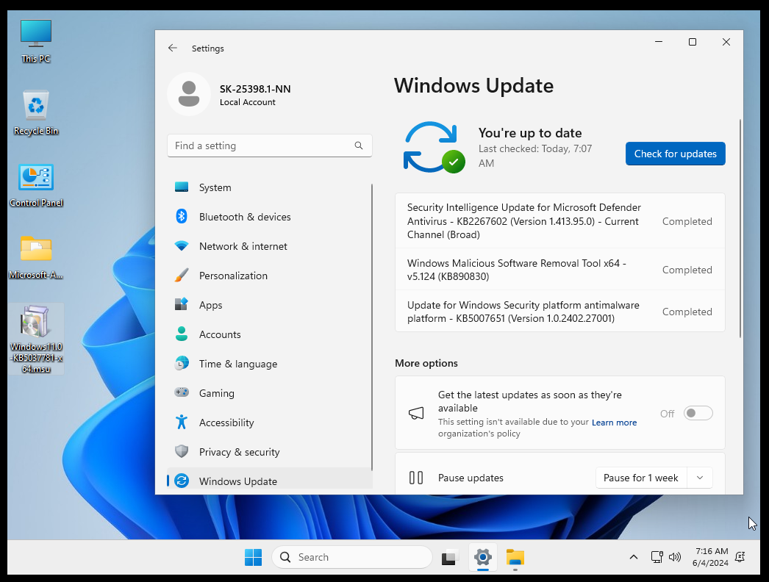Click the network icon in system tray
The height and width of the screenshot is (582, 769).
pos(657,557)
